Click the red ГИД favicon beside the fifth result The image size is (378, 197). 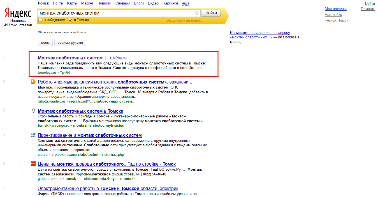33,164
